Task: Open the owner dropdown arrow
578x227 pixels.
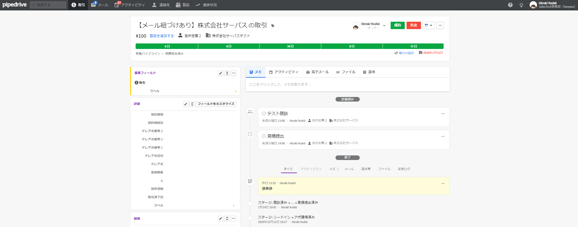Action: (384, 26)
